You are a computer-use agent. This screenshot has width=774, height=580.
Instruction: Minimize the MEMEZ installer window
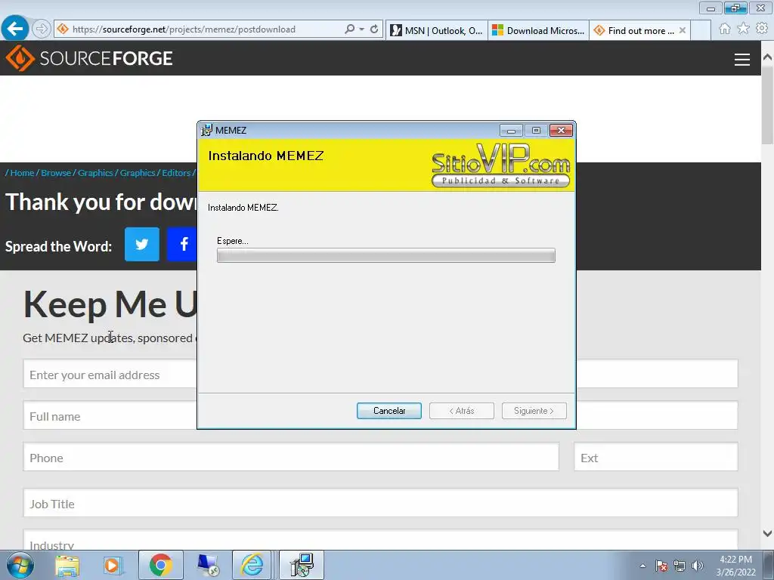[x=511, y=130]
